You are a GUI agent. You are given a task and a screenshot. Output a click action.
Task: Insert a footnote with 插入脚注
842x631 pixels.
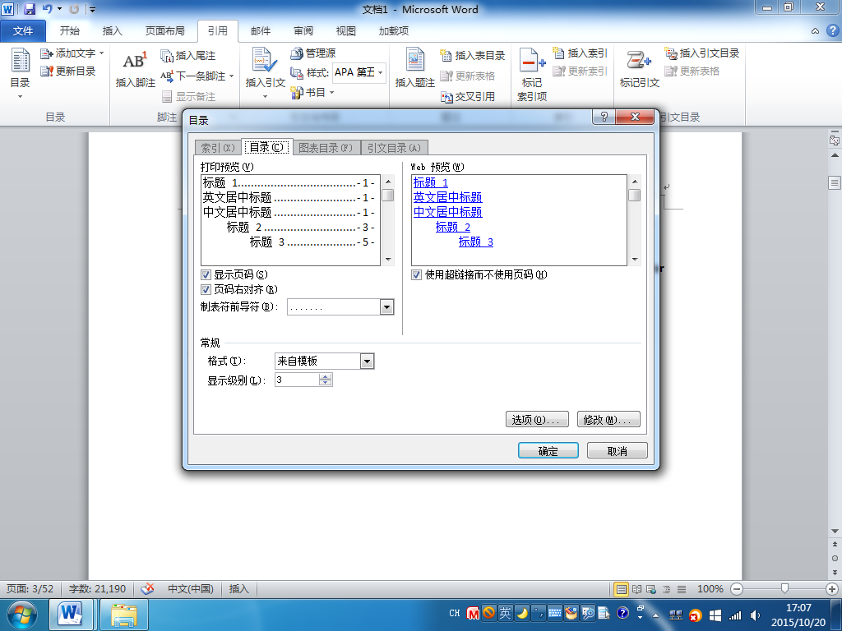pyautogui.click(x=136, y=70)
